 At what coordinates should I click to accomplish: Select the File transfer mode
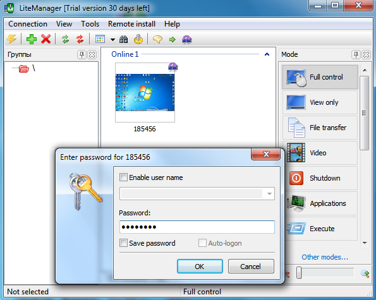[x=320, y=128]
